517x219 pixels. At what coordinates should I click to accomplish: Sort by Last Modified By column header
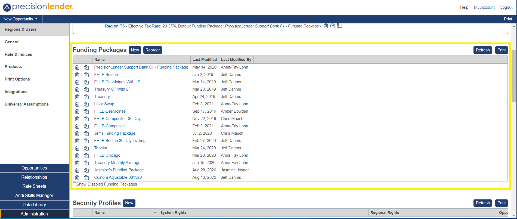pos(236,60)
